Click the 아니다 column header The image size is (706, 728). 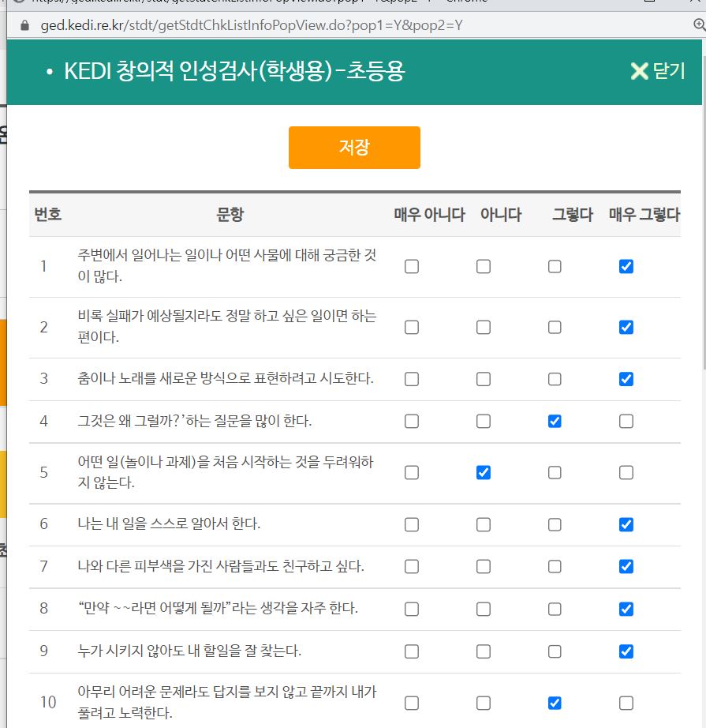[501, 215]
